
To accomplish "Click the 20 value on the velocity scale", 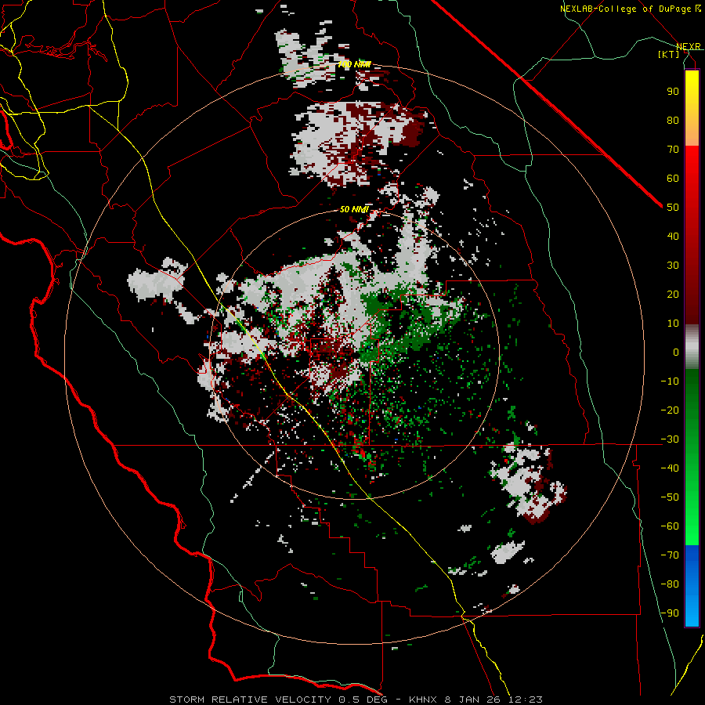I will click(673, 294).
